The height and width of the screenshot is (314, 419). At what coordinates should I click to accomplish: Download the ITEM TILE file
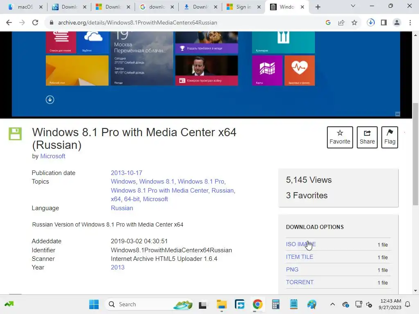click(300, 257)
